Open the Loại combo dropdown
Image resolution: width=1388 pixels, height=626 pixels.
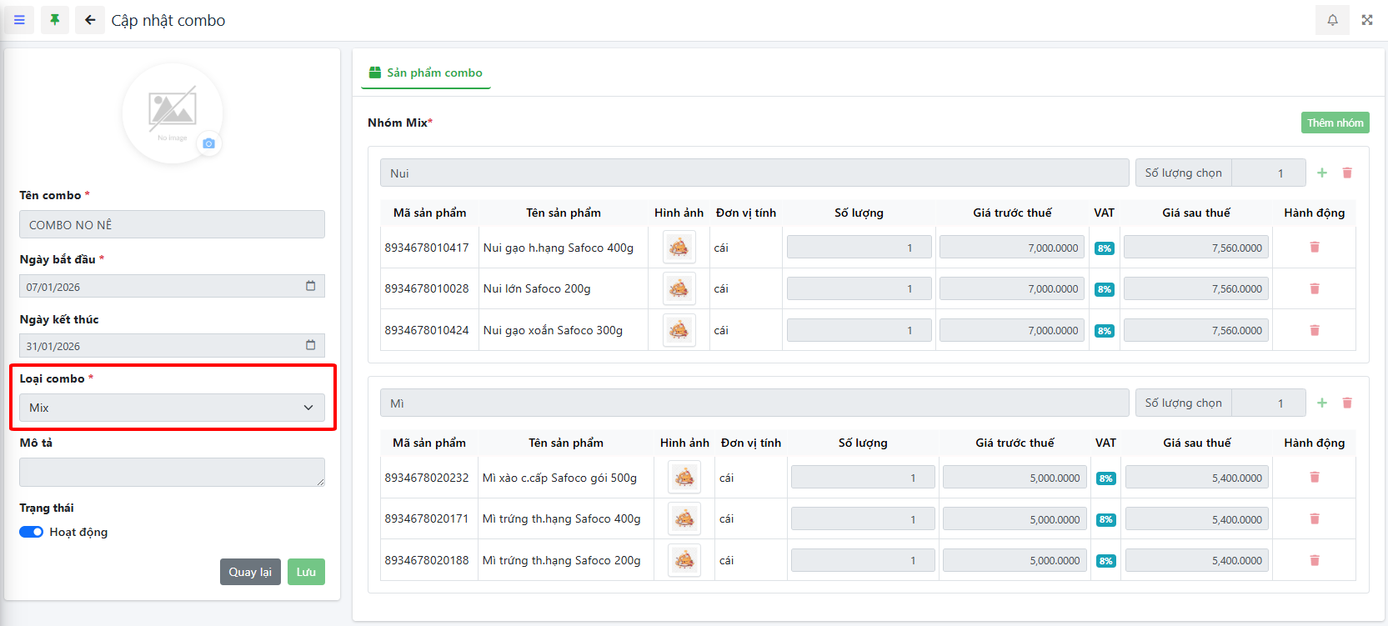[x=172, y=408]
